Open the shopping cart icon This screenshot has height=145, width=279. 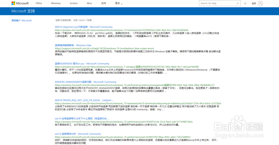[245, 3]
